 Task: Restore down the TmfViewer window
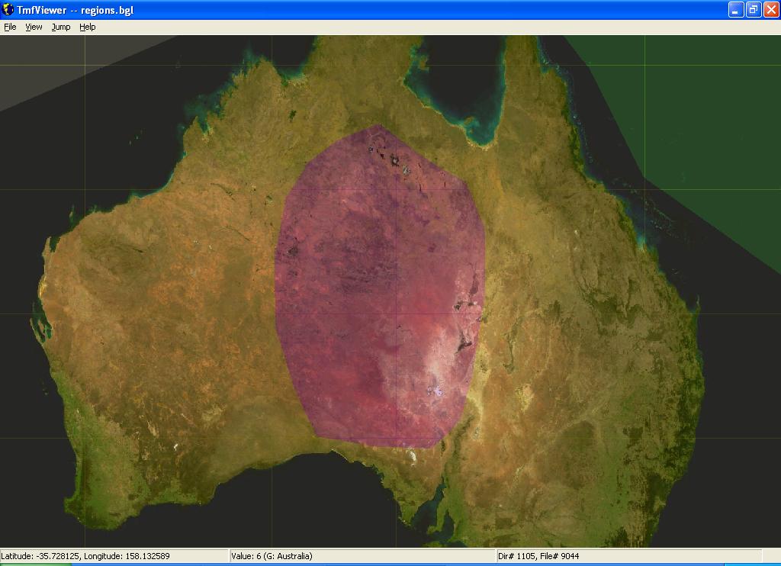click(754, 9)
